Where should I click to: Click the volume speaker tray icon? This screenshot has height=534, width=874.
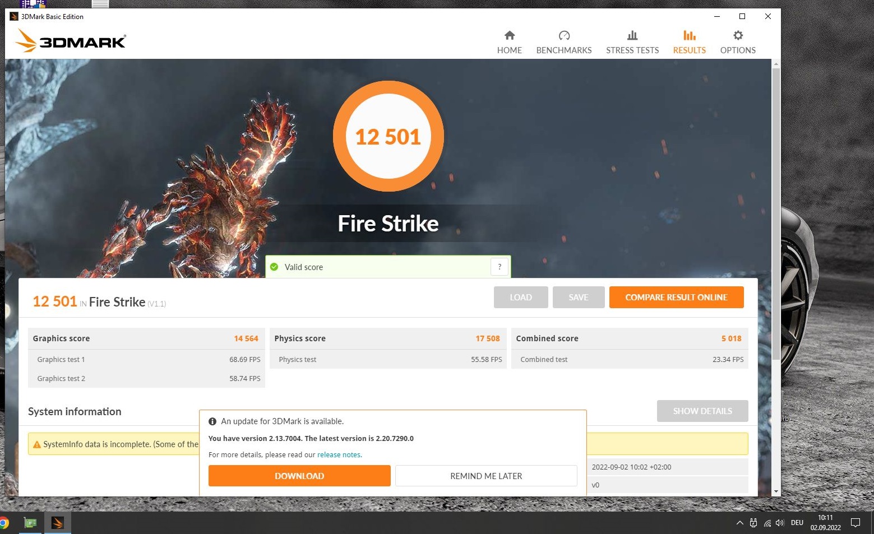point(780,523)
